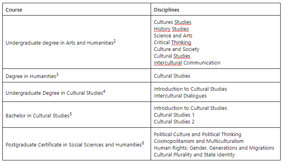
Task: Click footnote 5 superscript reference
Action: click(x=70, y=114)
